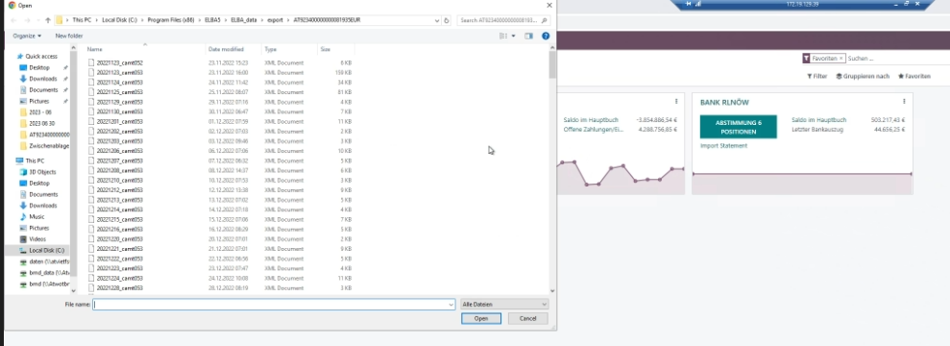
Task: Toggle the preview pane icon
Action: pyautogui.click(x=528, y=37)
